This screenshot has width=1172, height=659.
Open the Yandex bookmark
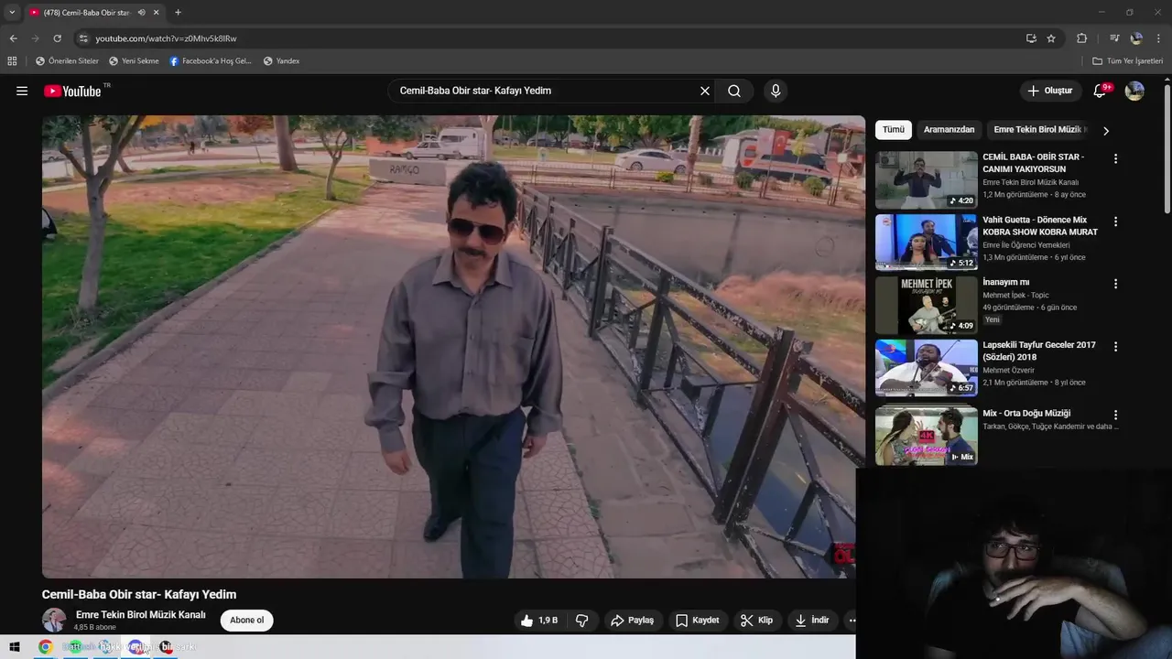(x=281, y=61)
